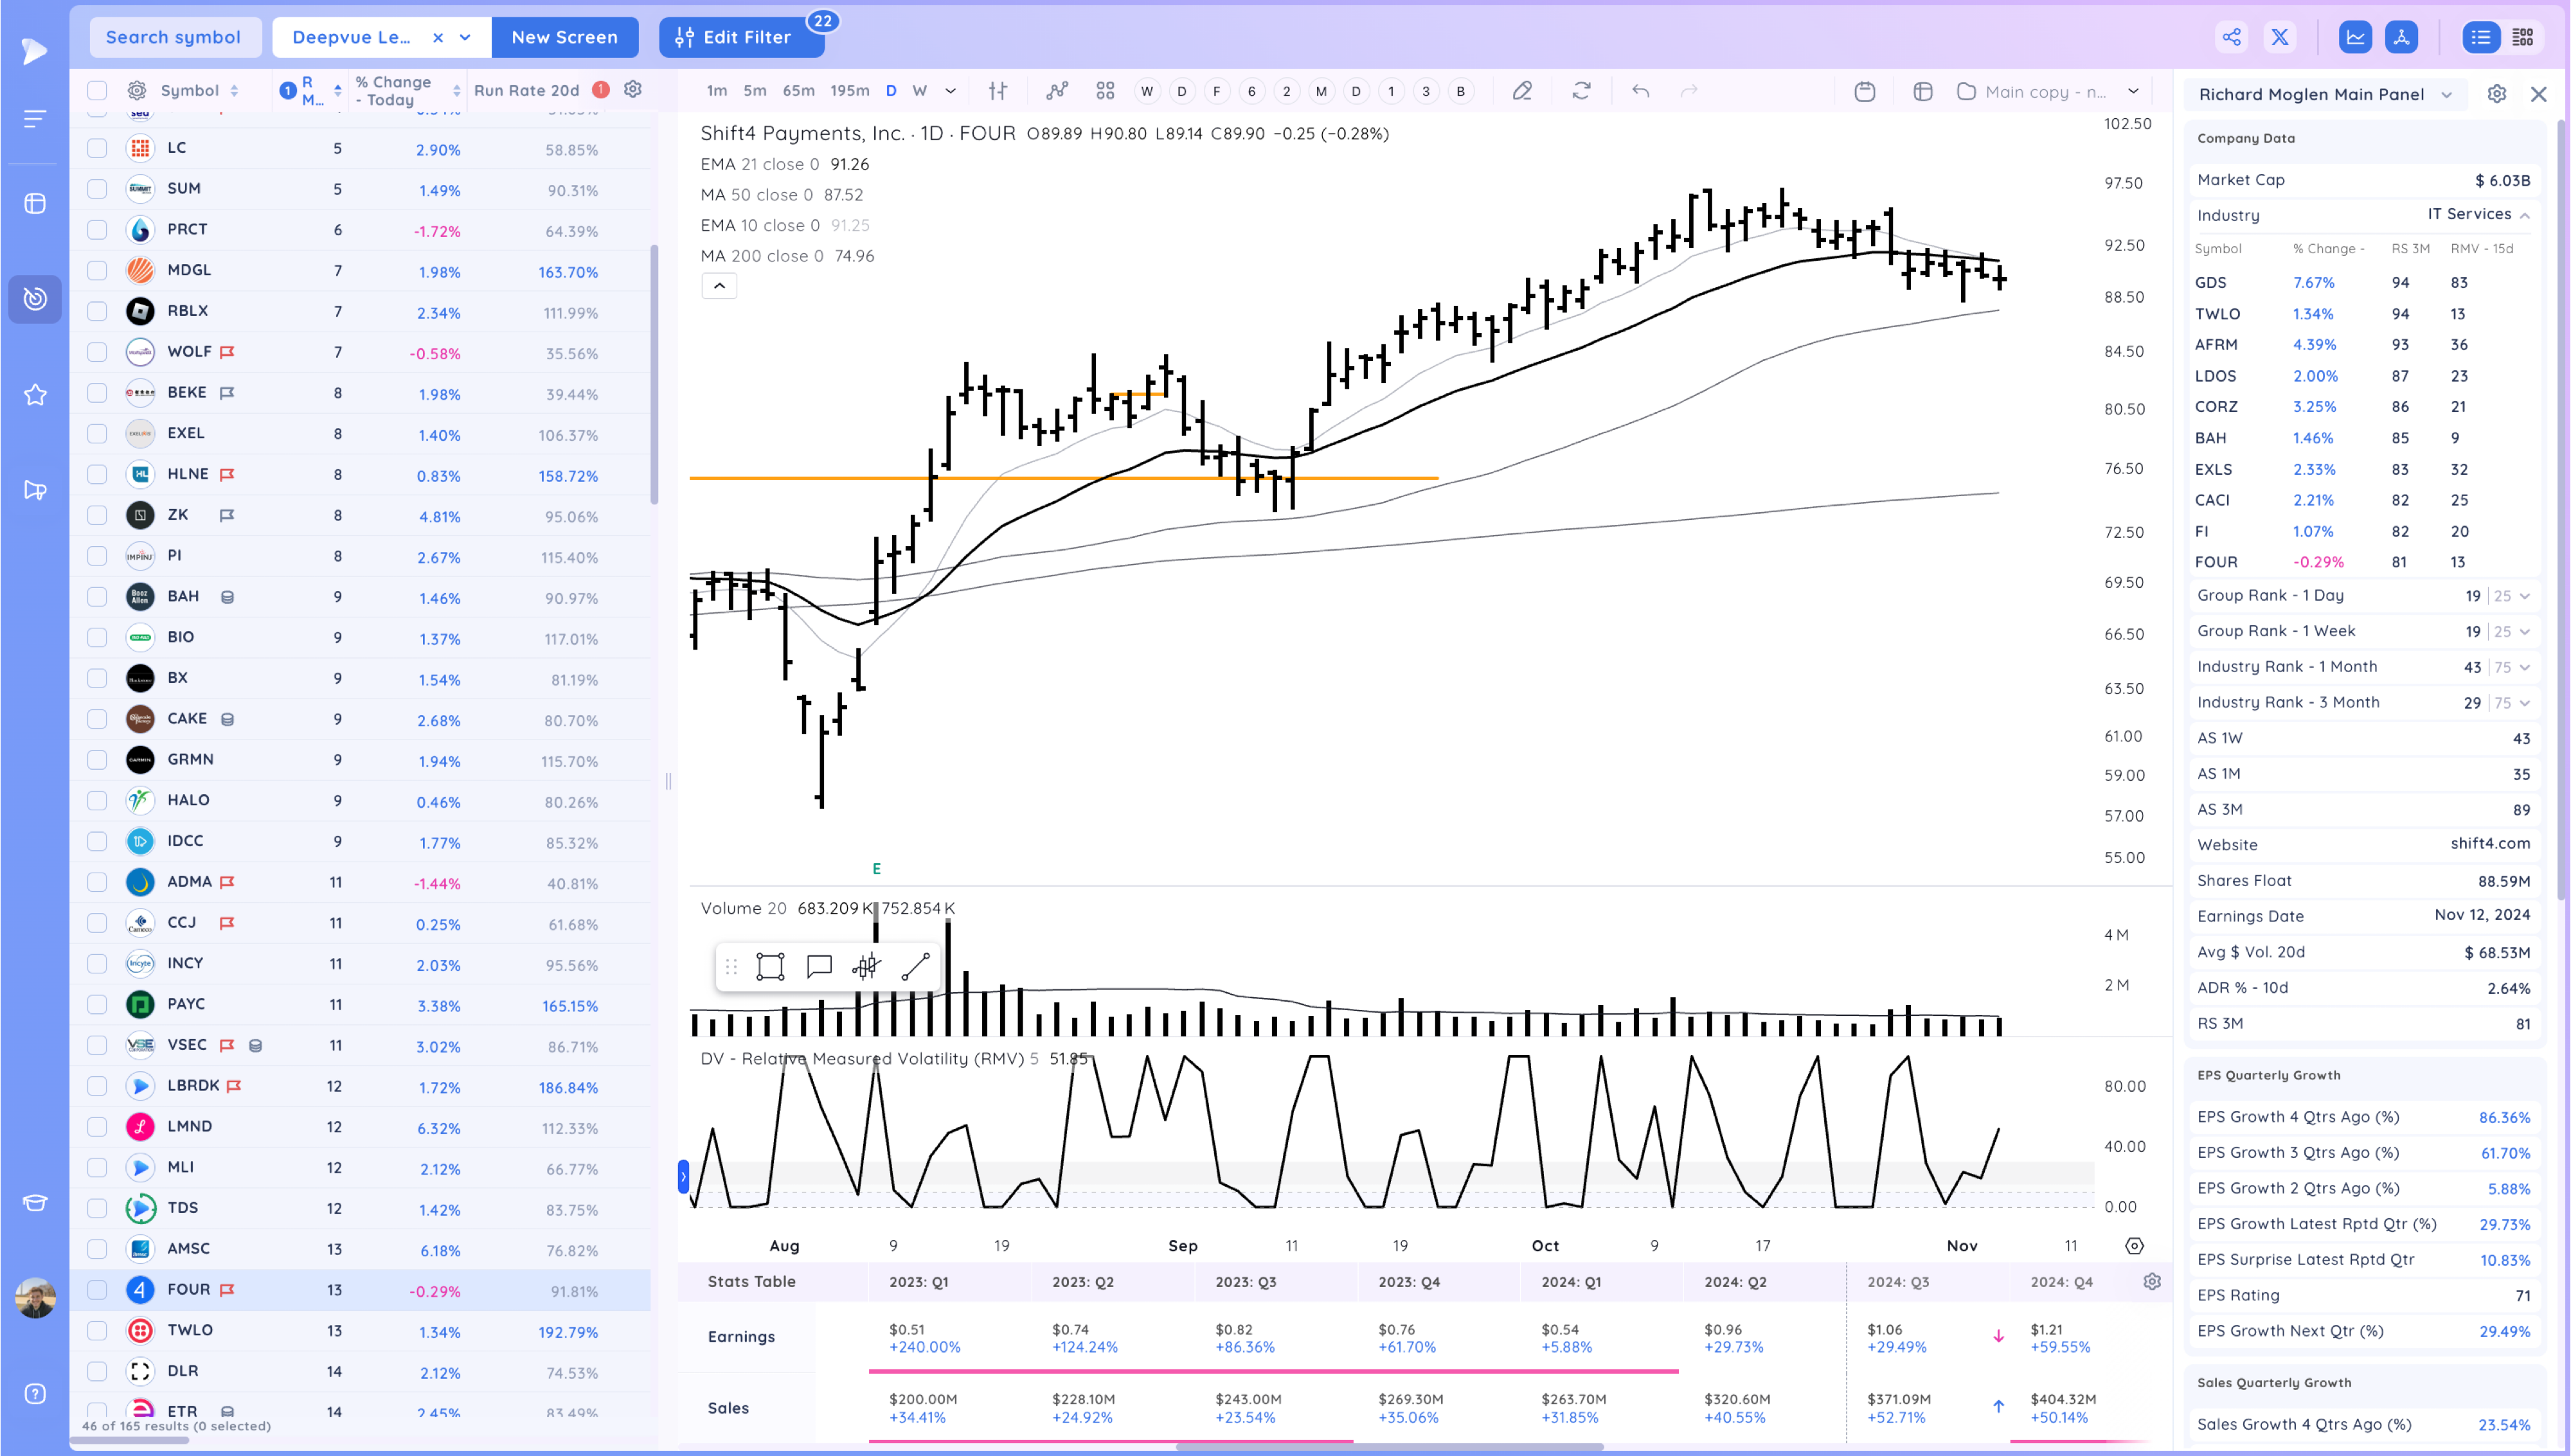Click the undo arrow icon
The image size is (2571, 1456).
tap(1640, 91)
